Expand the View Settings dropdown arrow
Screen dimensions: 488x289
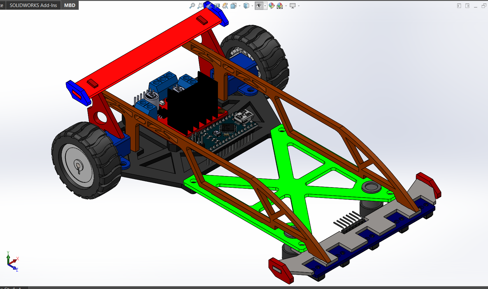point(299,6)
